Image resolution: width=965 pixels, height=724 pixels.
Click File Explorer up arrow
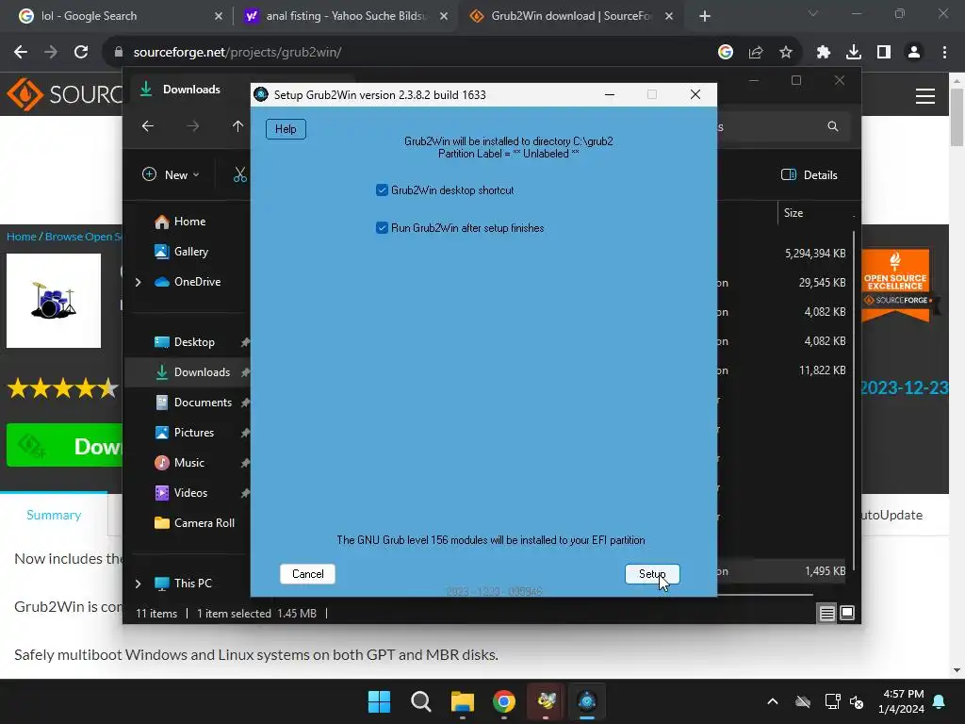pyautogui.click(x=237, y=126)
